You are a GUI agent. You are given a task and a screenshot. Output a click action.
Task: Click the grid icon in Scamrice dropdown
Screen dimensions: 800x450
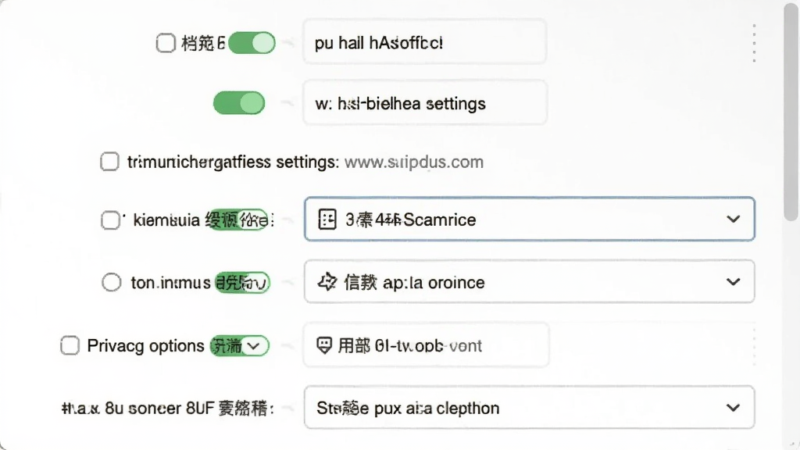[x=327, y=220]
